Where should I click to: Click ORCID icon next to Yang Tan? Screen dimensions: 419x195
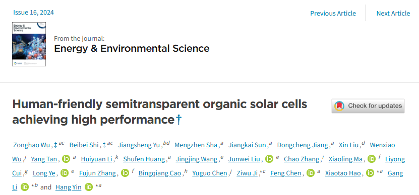[x=66, y=159]
